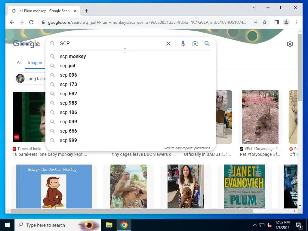Click the Chrome back arrow
The height and width of the screenshot is (231, 308).
click(x=12, y=22)
